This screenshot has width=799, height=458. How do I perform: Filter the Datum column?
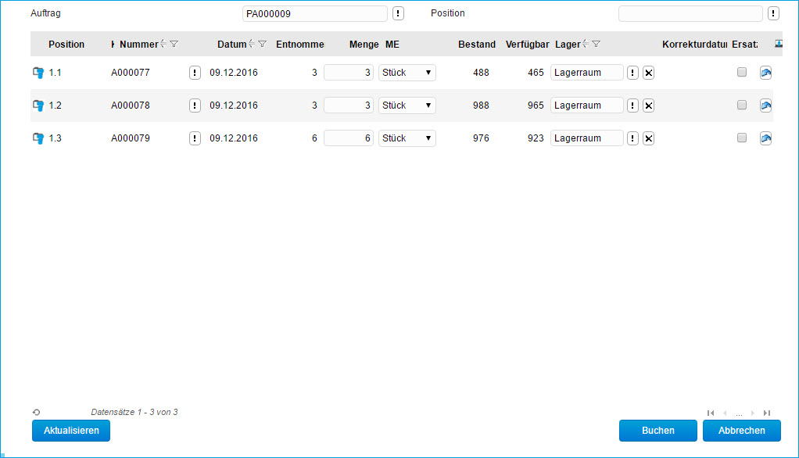pos(262,44)
